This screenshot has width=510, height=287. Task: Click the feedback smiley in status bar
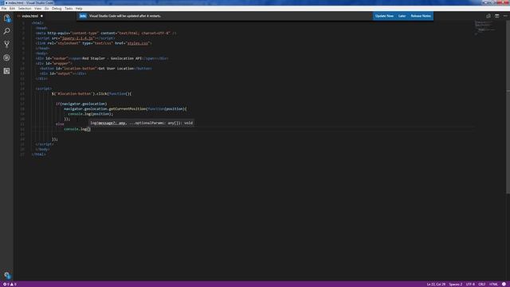[504, 285]
